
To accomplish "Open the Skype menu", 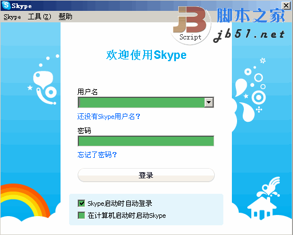I will (13, 17).
